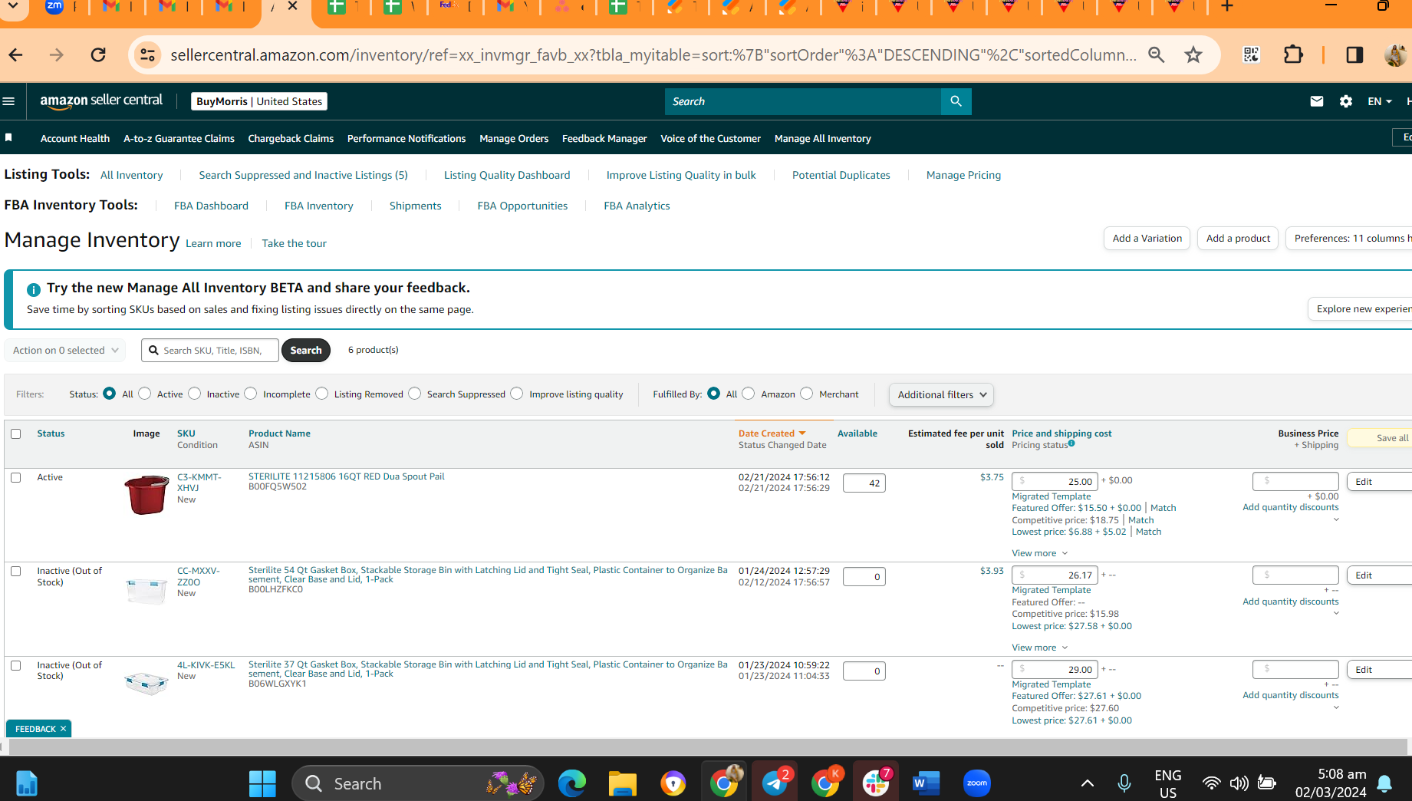Expand View more for the Sterilite pail row

coord(1039,553)
